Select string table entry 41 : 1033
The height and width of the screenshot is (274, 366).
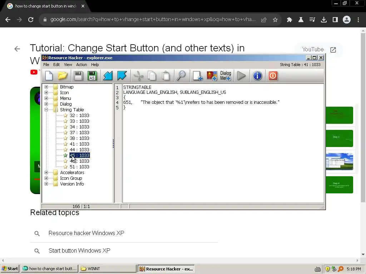(x=79, y=144)
